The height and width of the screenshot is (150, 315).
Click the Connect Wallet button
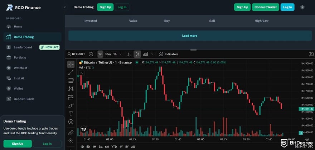click(266, 7)
